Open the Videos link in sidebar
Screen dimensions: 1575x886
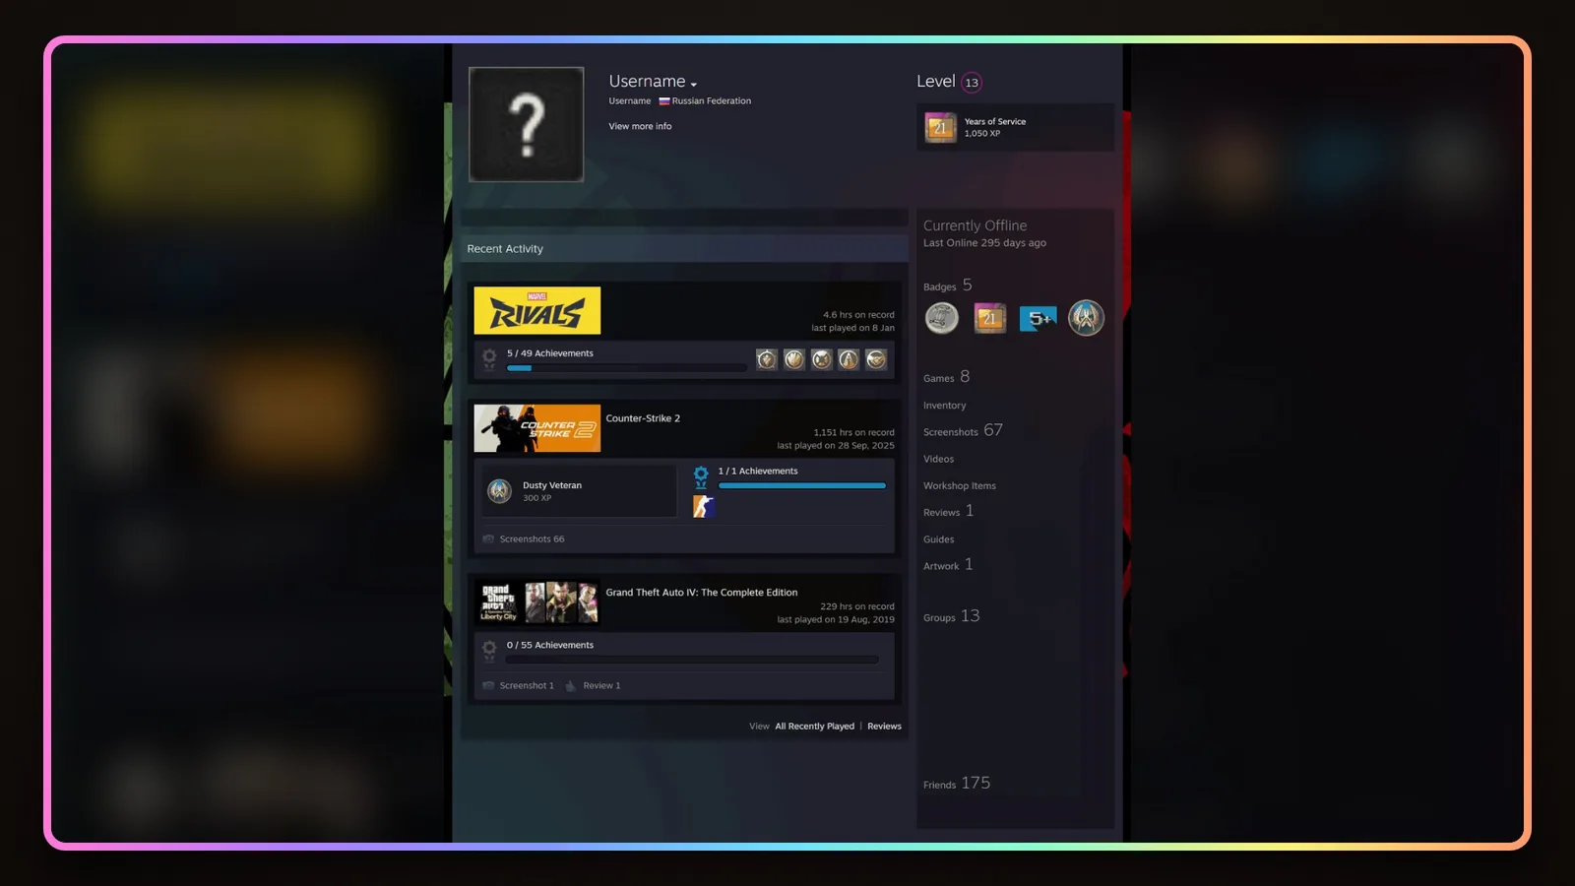(x=938, y=459)
